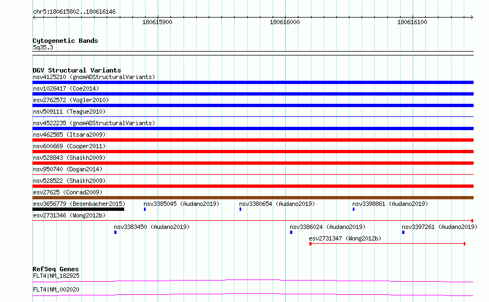Click the blue marker under nsv3380654
This screenshot has width=489, height=302.
pyautogui.click(x=241, y=209)
